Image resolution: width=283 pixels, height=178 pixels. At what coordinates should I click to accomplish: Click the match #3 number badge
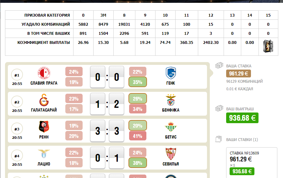coord(17,129)
